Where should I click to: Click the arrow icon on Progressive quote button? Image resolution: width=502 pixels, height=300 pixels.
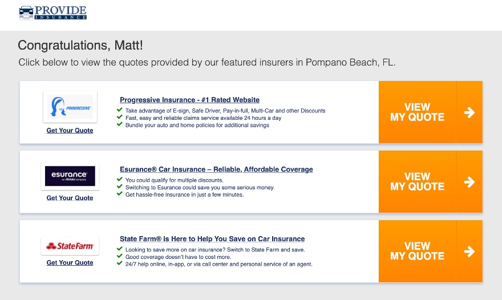point(469,112)
